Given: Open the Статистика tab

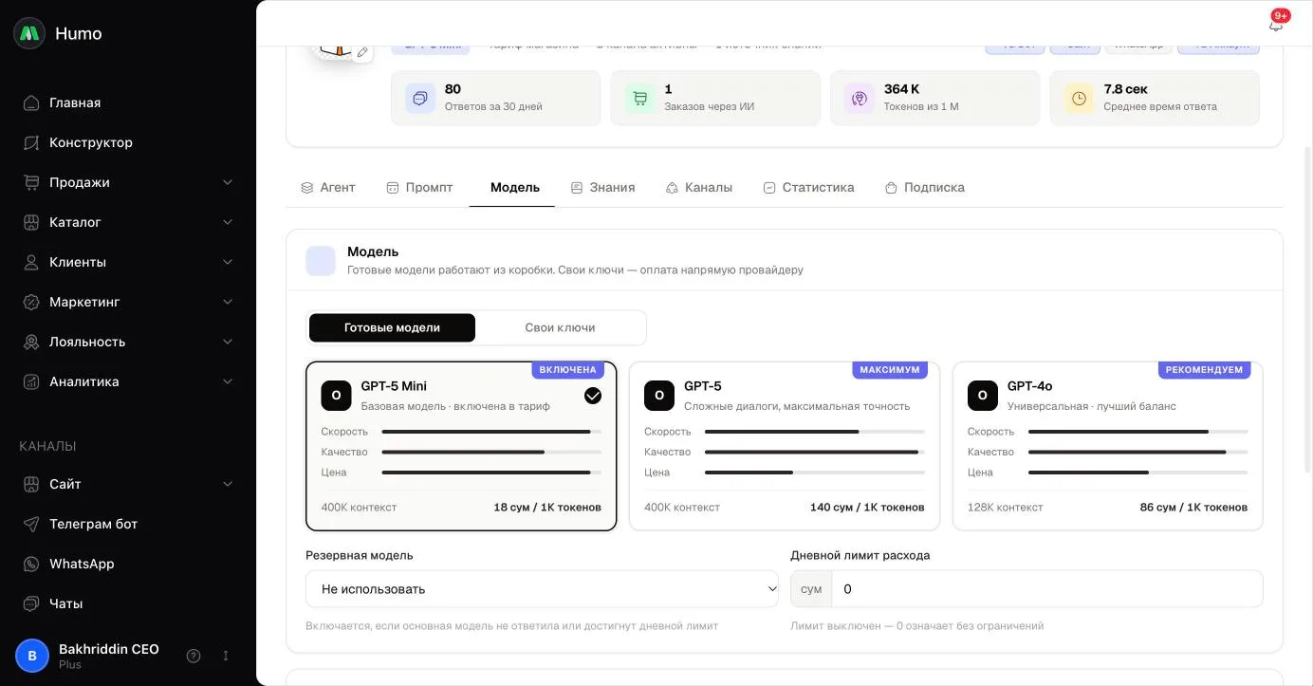Looking at the screenshot, I should click(x=808, y=188).
